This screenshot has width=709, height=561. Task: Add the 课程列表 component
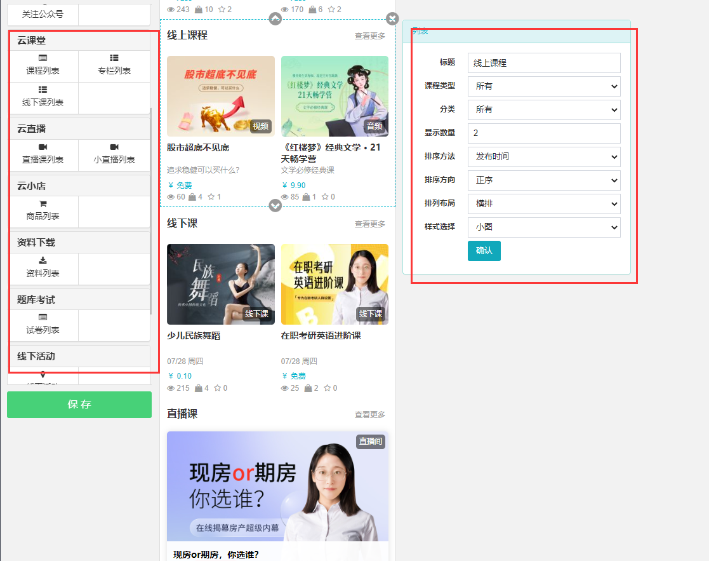(43, 66)
